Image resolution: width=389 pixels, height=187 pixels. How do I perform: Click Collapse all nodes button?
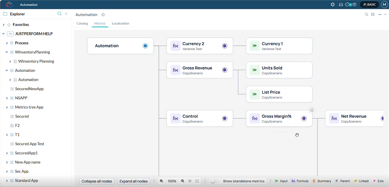coord(97,181)
